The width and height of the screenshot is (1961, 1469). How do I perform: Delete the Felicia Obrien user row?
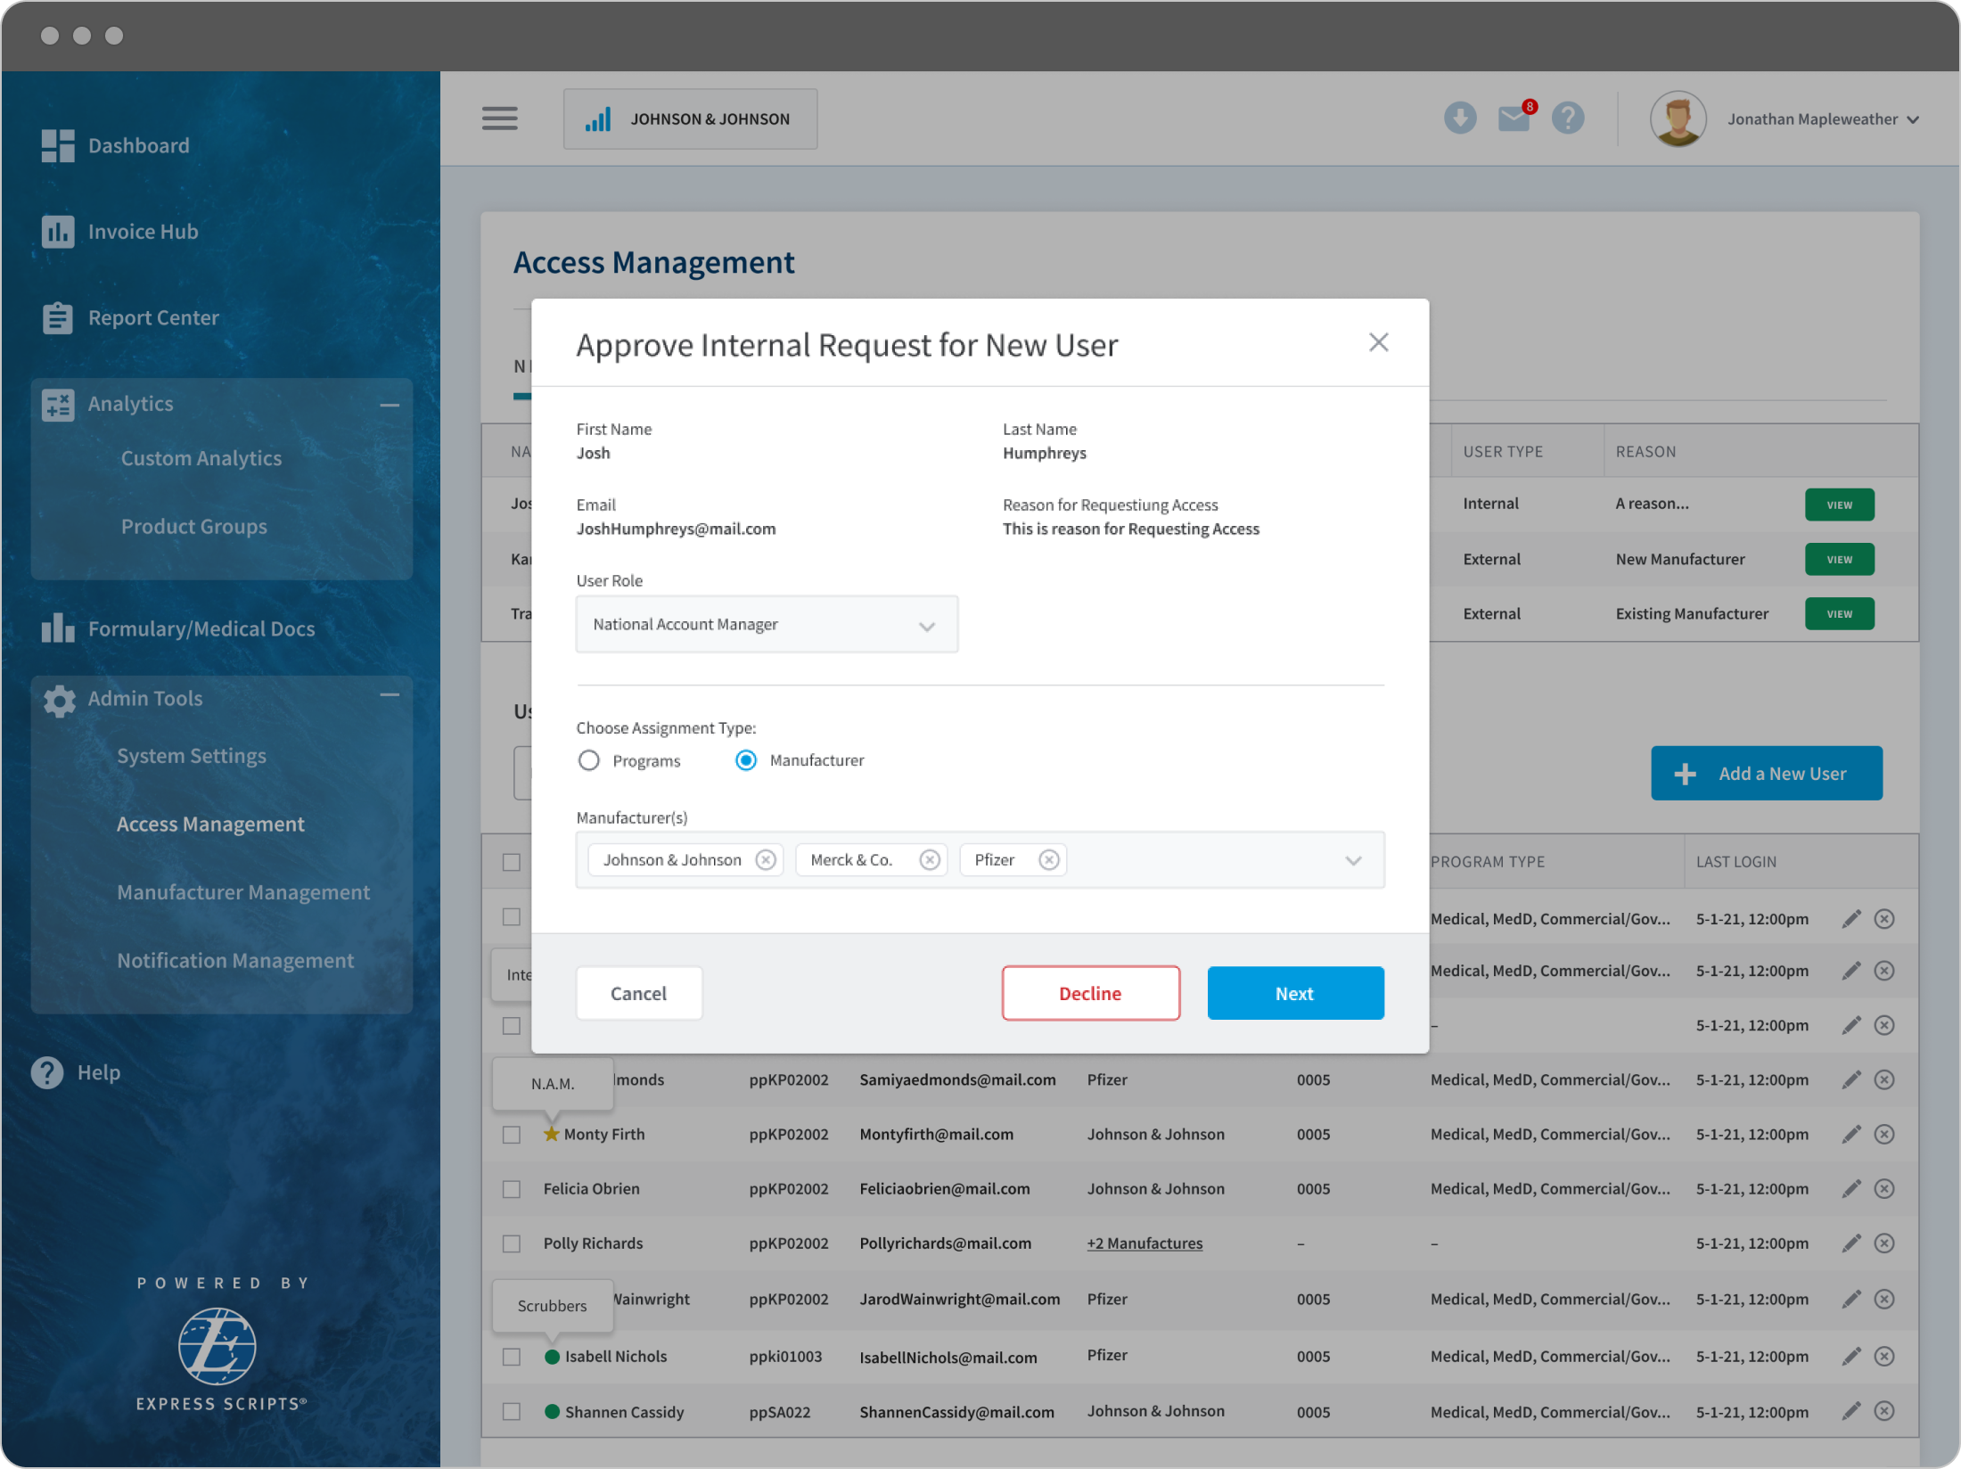[x=1884, y=1188]
